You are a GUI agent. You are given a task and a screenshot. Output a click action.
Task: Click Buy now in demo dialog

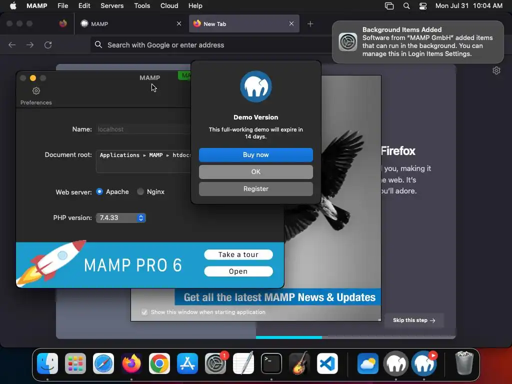(x=255, y=155)
